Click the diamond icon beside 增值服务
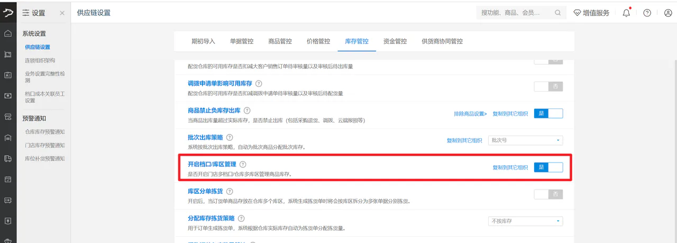Screen dimensions: 677x243 577,13
